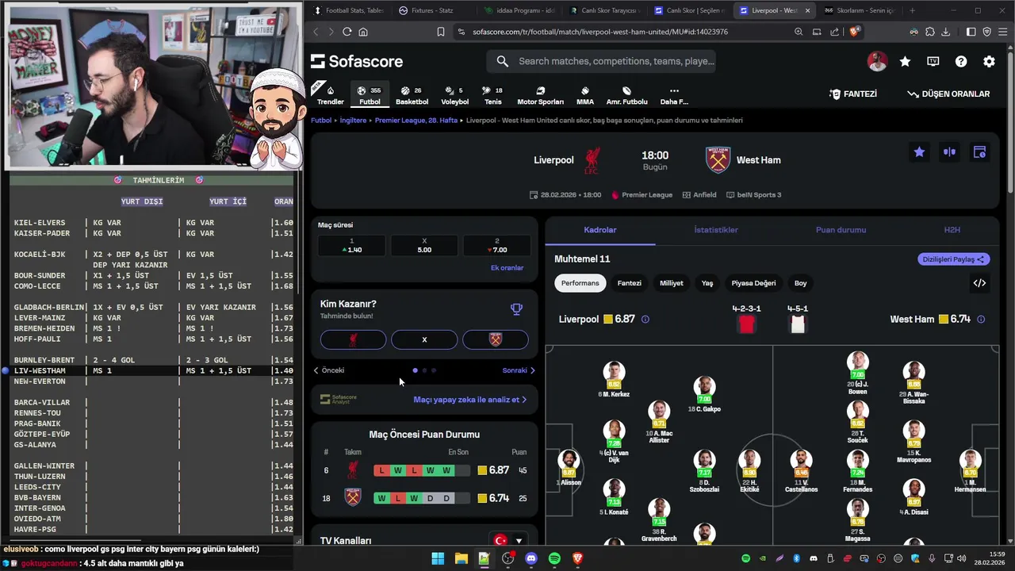The width and height of the screenshot is (1015, 571).
Task: Expand the Daha Fazla sports menu
Action: (x=674, y=95)
